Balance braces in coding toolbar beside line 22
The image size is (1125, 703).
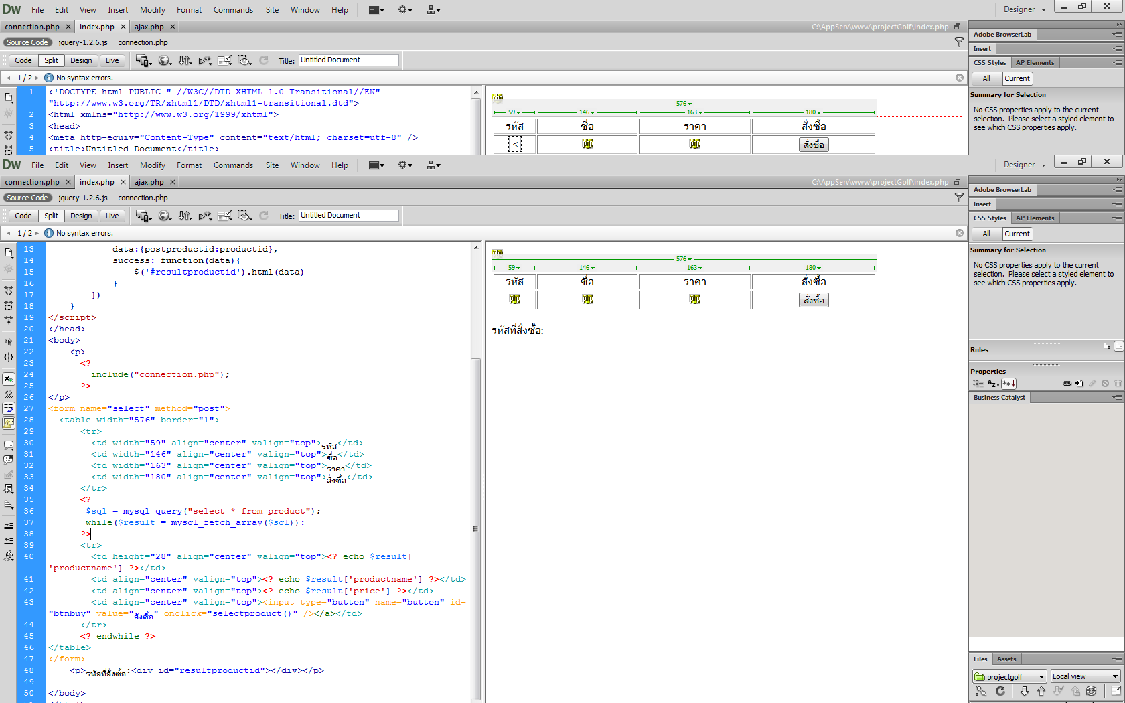9,357
